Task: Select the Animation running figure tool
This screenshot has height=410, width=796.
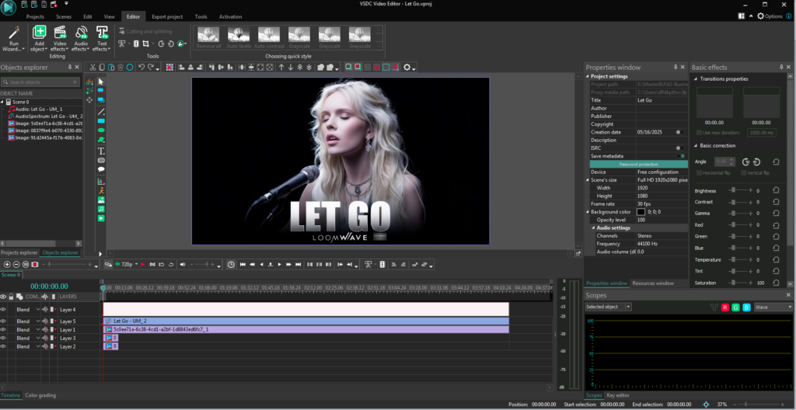Action: pos(100,191)
